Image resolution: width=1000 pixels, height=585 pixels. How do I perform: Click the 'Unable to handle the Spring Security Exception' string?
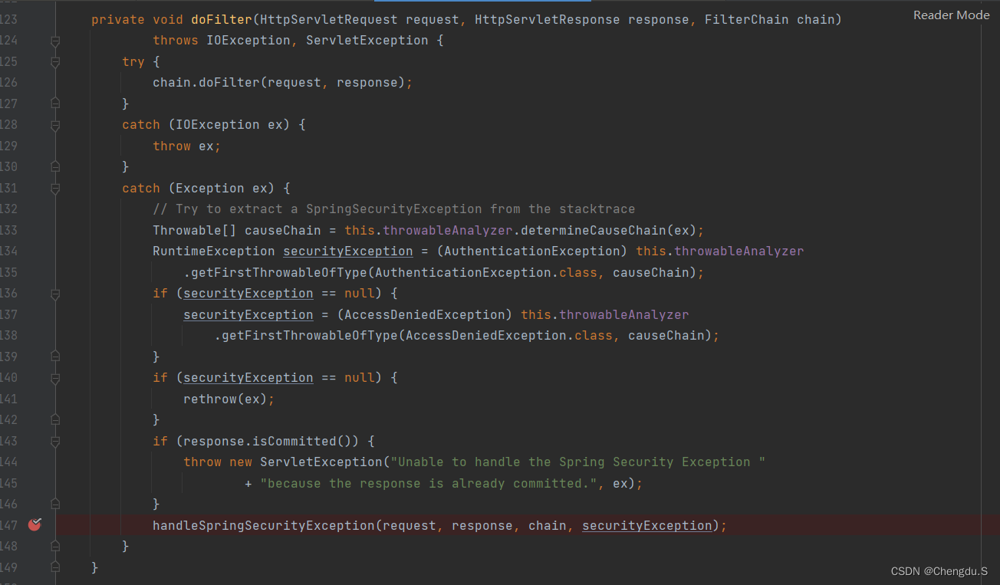[x=578, y=462]
